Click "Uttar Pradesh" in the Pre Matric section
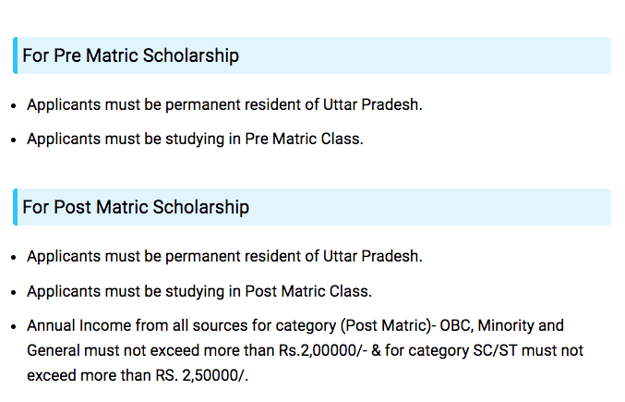The image size is (625, 402). click(371, 104)
